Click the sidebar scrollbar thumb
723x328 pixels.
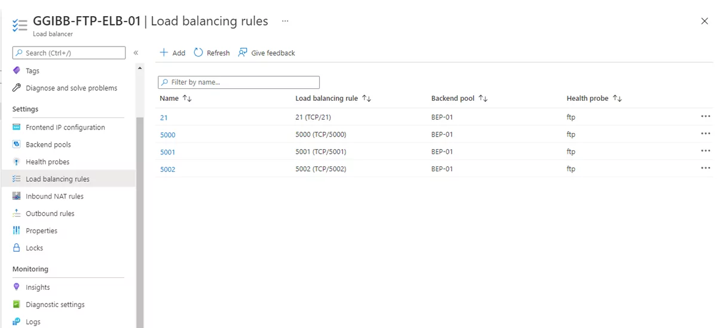click(x=140, y=222)
